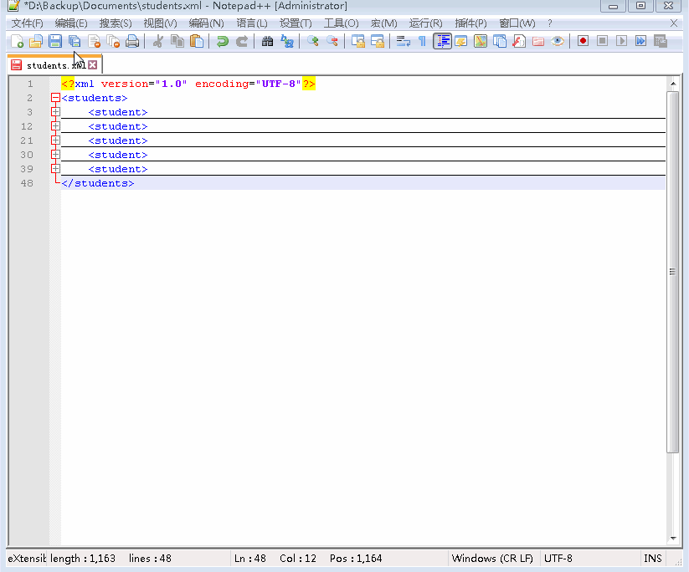This screenshot has height=572, width=689.
Task: Synchronize horizontal scrolling icon
Action: [x=377, y=41]
